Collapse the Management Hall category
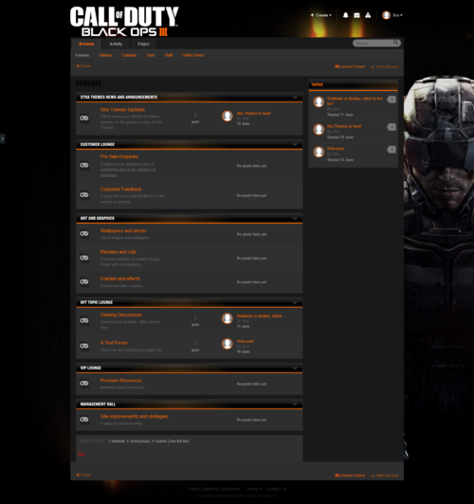The height and width of the screenshot is (504, 474). 295,404
